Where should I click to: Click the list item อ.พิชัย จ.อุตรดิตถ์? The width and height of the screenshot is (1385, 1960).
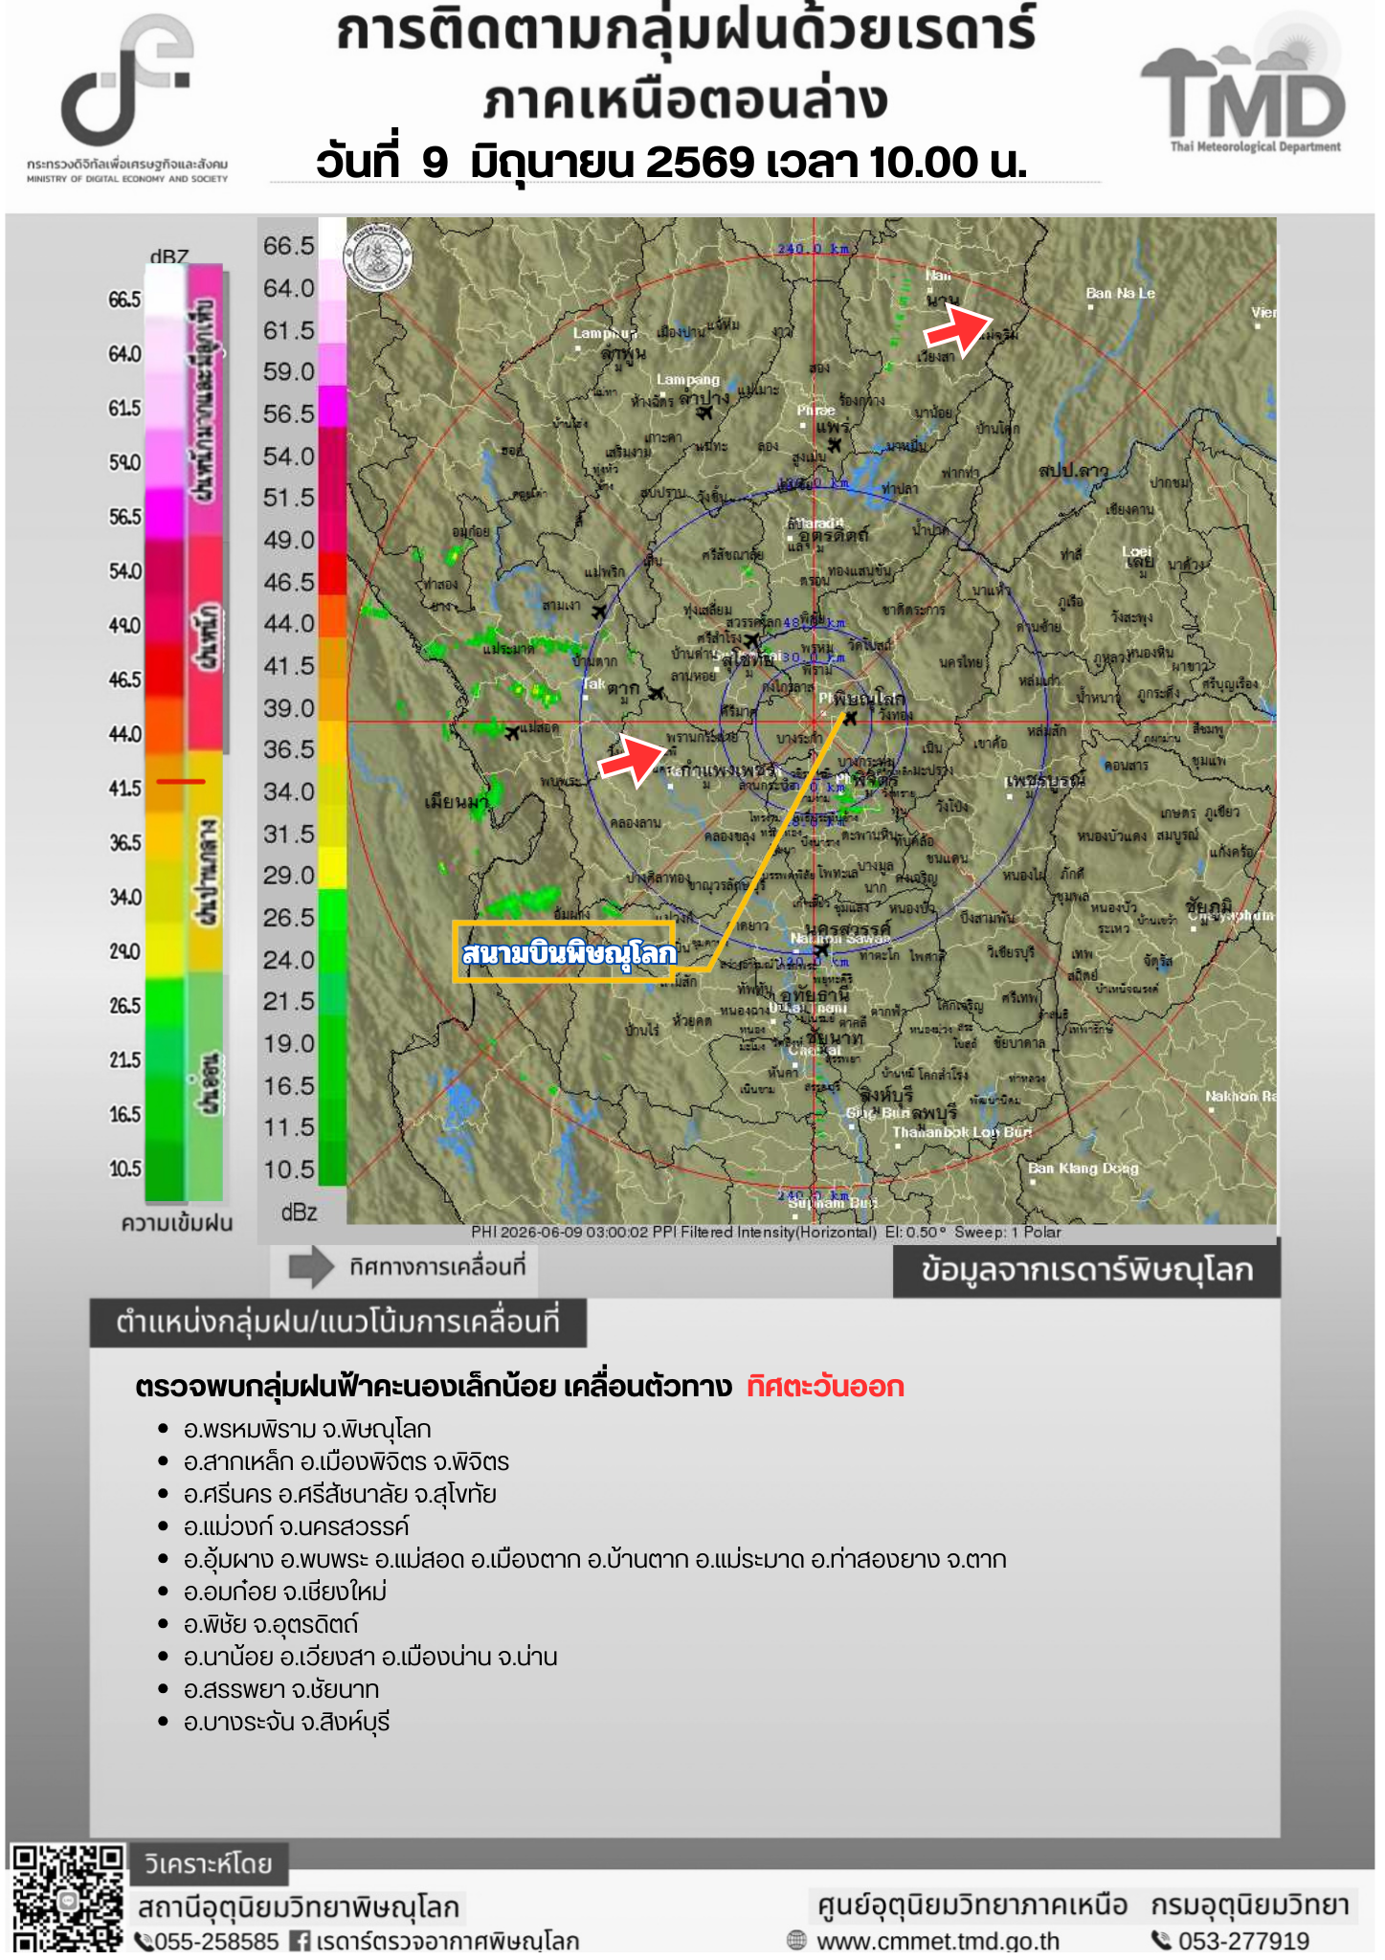271,1625
